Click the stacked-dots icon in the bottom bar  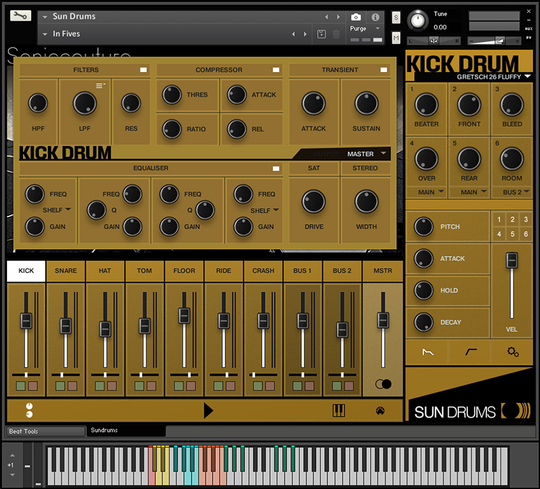29,410
